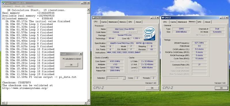Screen dimensions: 230x106
Task: Click the right CPU-Z title bar icon
Action: tap(163, 18)
